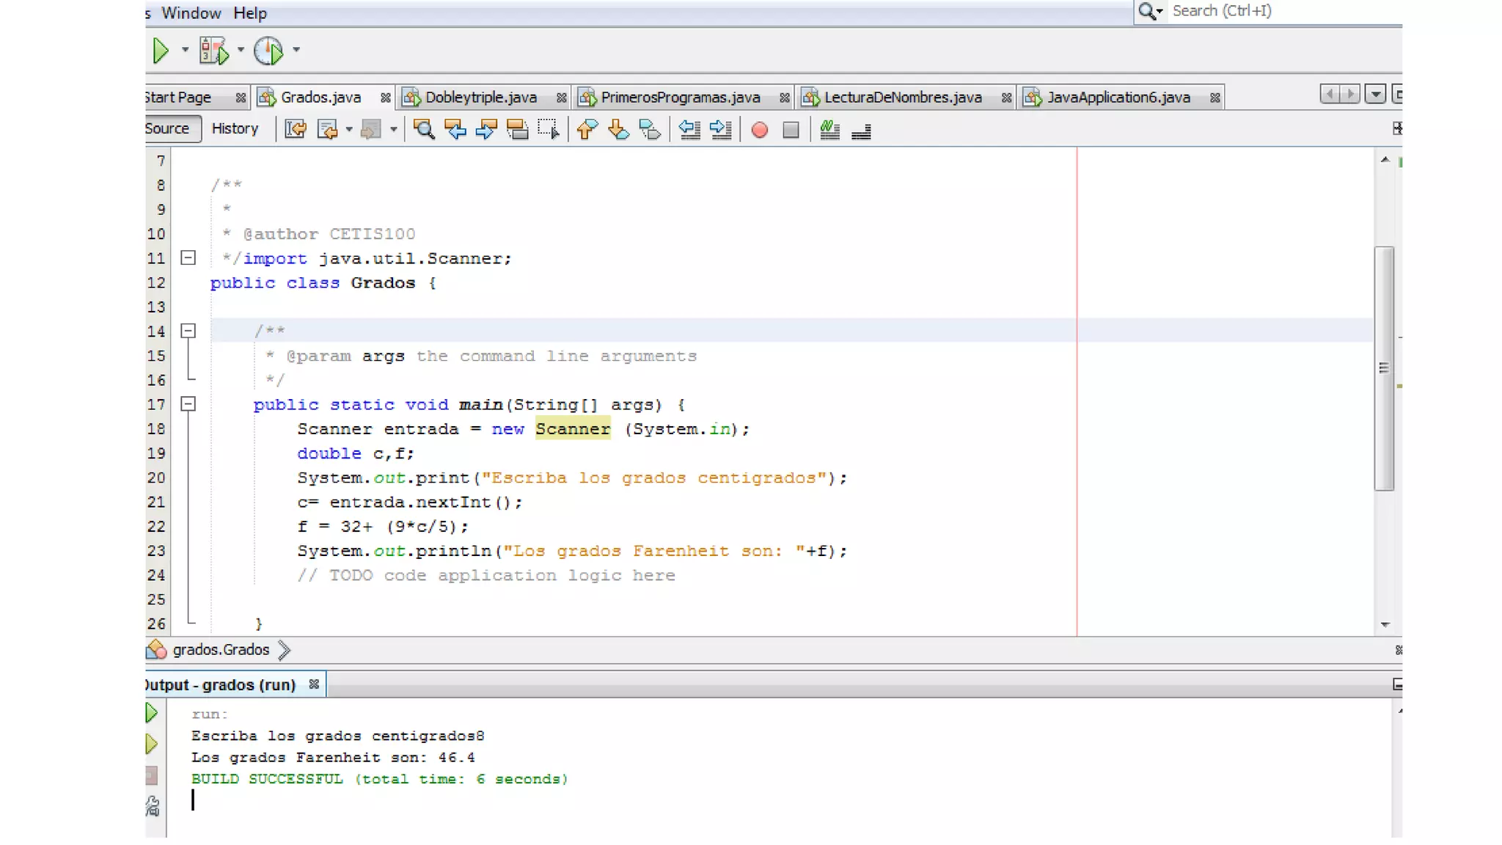This screenshot has height=845, width=1502.
Task: Start macro recording with red circle
Action: pyautogui.click(x=760, y=130)
